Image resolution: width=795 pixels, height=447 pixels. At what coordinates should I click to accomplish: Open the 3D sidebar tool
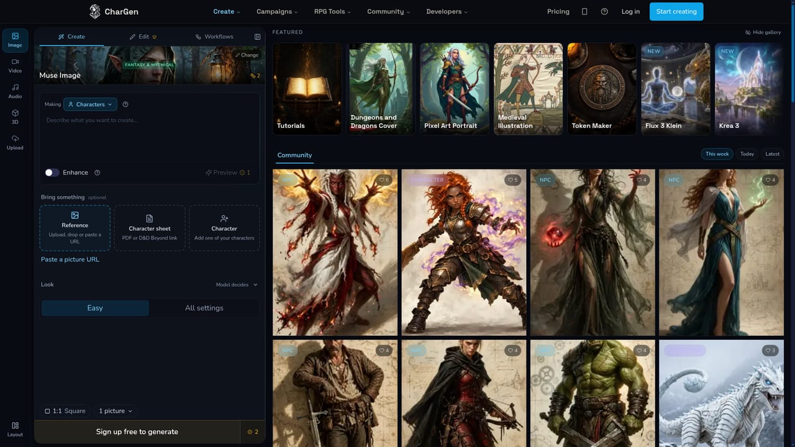point(15,117)
